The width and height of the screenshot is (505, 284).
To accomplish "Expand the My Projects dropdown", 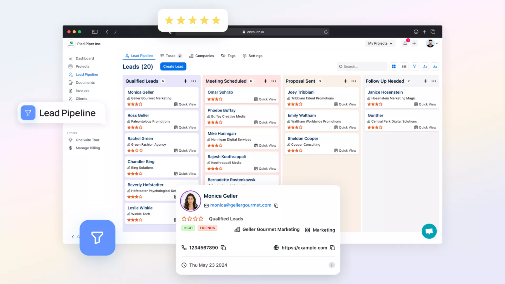I will (x=380, y=43).
